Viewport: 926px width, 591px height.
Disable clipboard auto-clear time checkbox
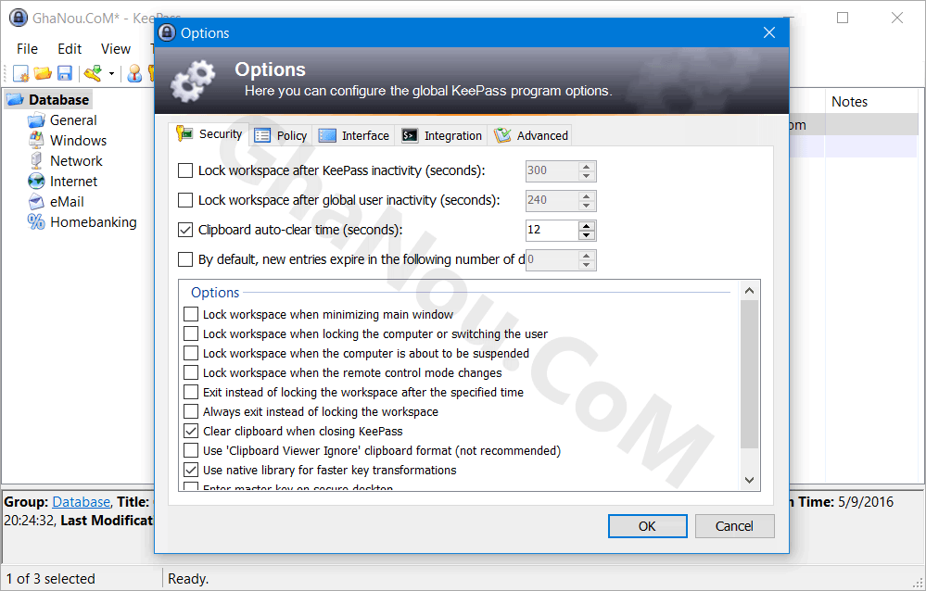point(185,230)
